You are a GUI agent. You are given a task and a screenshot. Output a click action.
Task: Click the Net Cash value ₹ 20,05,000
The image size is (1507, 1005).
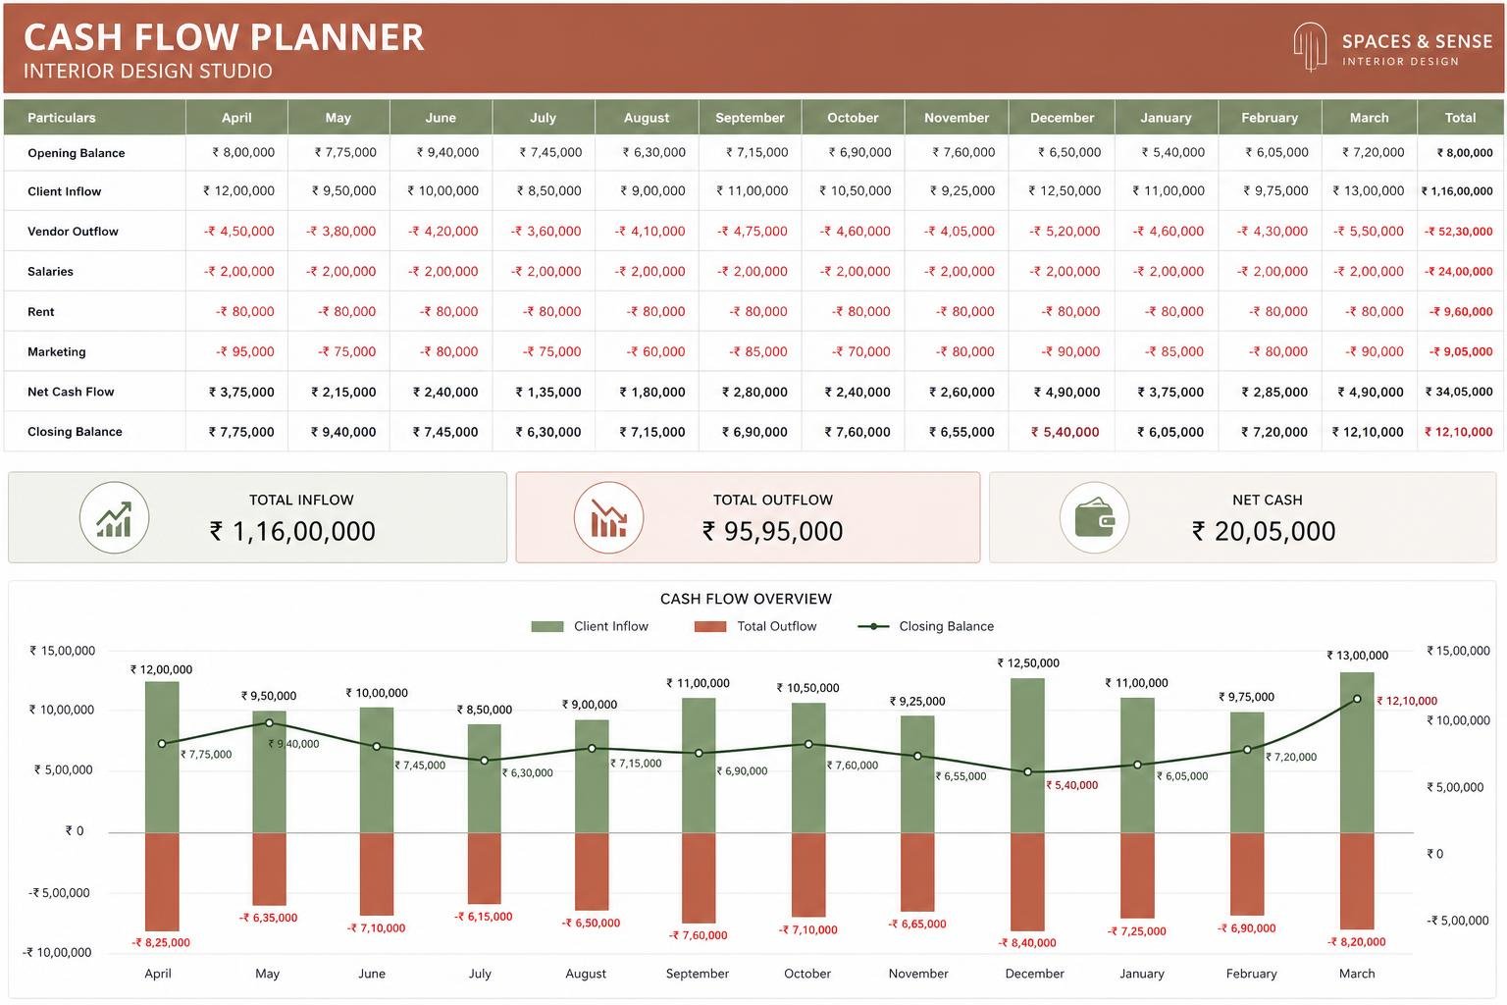coord(1263,531)
